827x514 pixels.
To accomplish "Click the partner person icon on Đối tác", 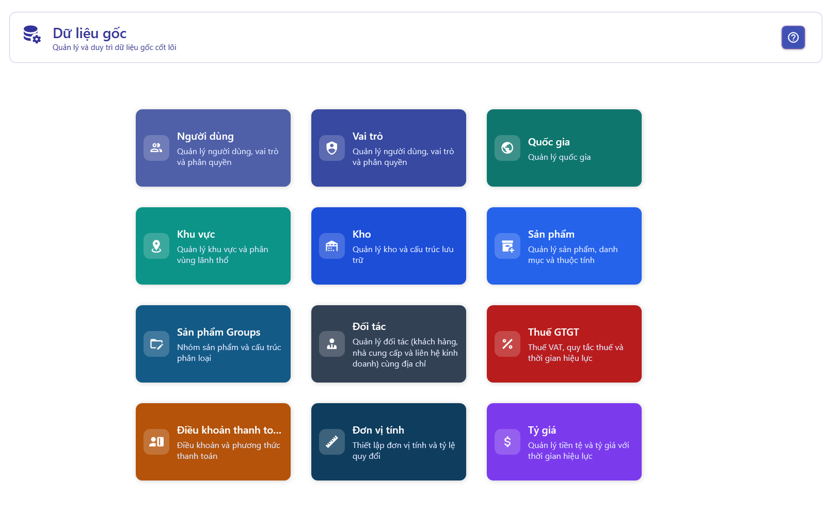I will point(332,344).
